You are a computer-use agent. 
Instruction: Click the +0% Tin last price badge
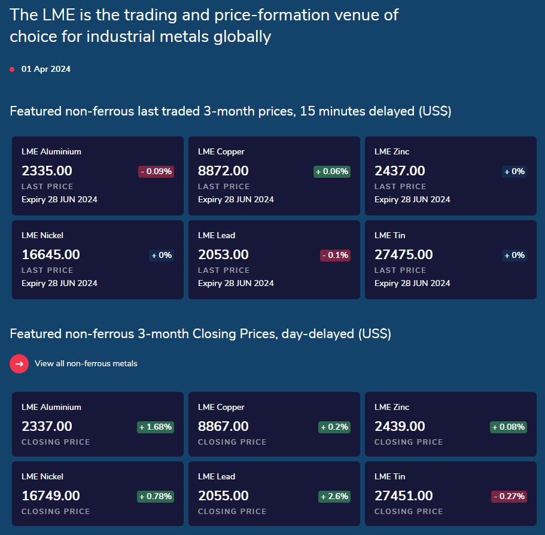point(514,255)
